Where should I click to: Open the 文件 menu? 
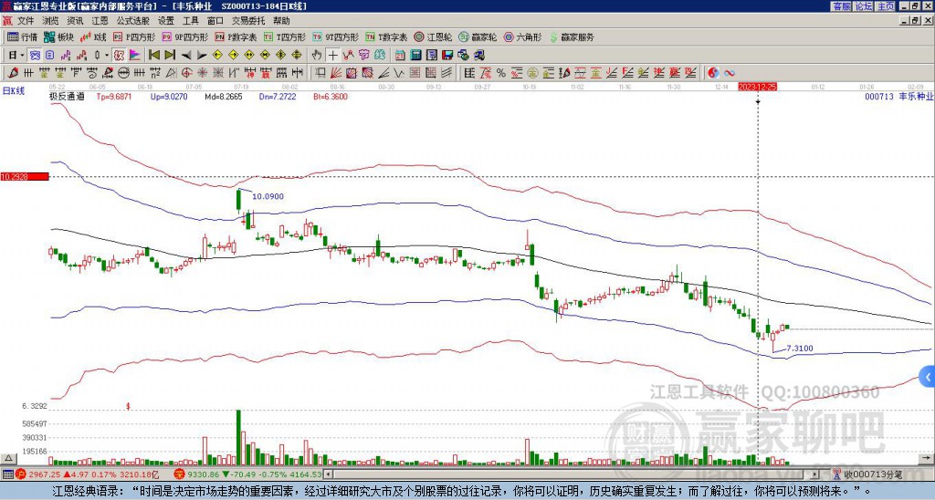[26, 21]
